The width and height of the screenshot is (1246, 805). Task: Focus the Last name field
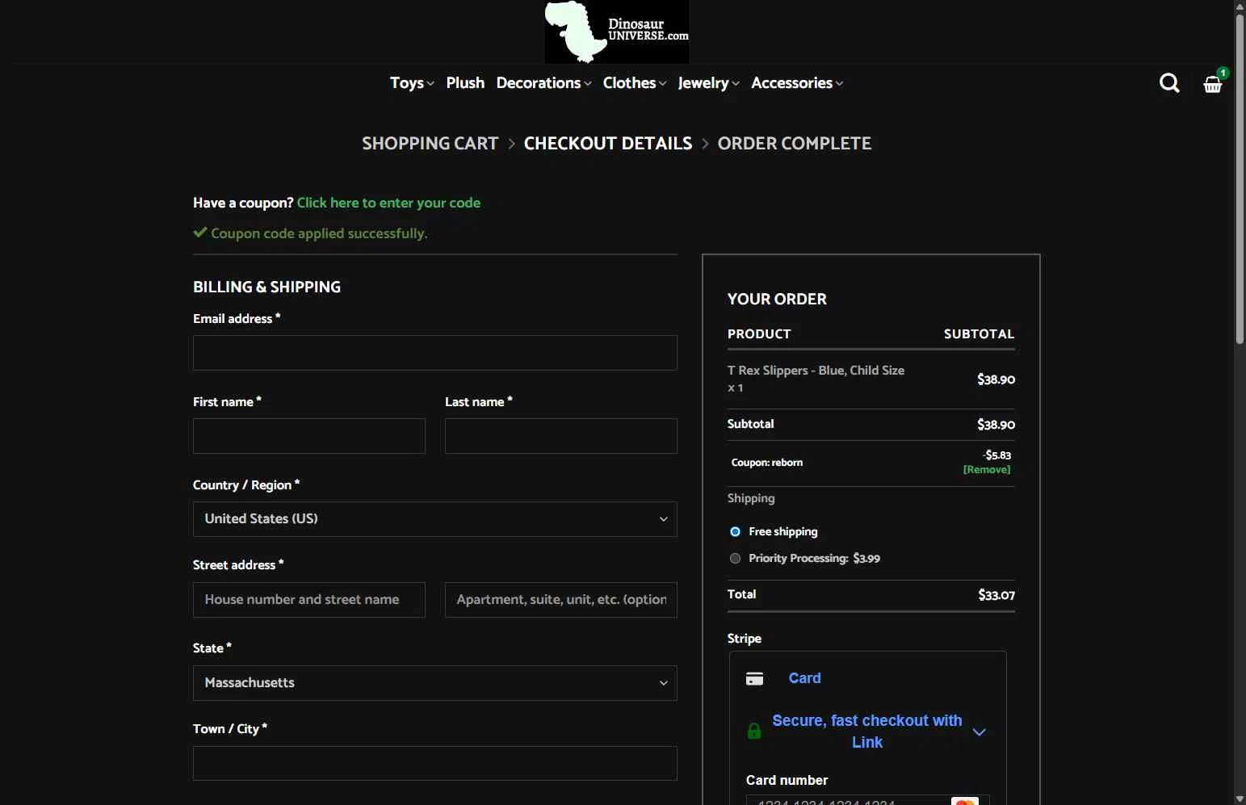click(x=561, y=436)
